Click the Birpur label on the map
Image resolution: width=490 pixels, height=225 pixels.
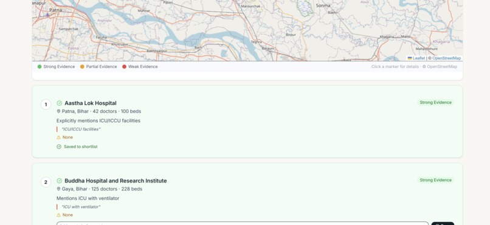[x=291, y=35]
